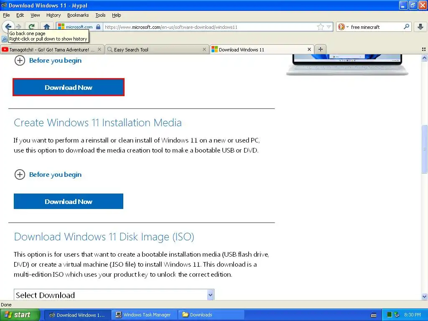Open the URL history dropdown arrow
The image size is (428, 321).
pyautogui.click(x=329, y=27)
